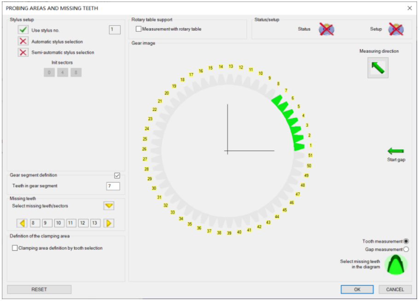Click the green Measuring direction arrow icon
The height and width of the screenshot is (301, 418).
click(x=377, y=68)
